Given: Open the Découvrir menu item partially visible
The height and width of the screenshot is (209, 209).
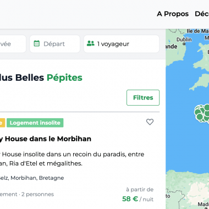Looking at the screenshot, I should point(202,14).
